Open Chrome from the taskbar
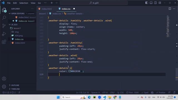 [115, 97]
